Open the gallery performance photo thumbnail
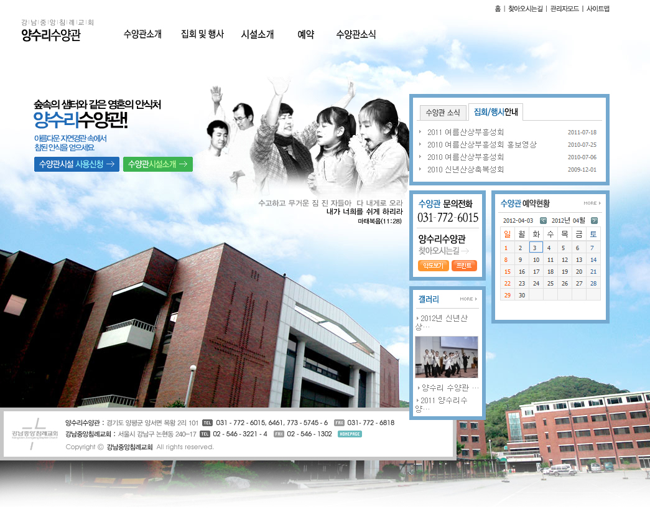This screenshot has width=650, height=527. point(446,357)
